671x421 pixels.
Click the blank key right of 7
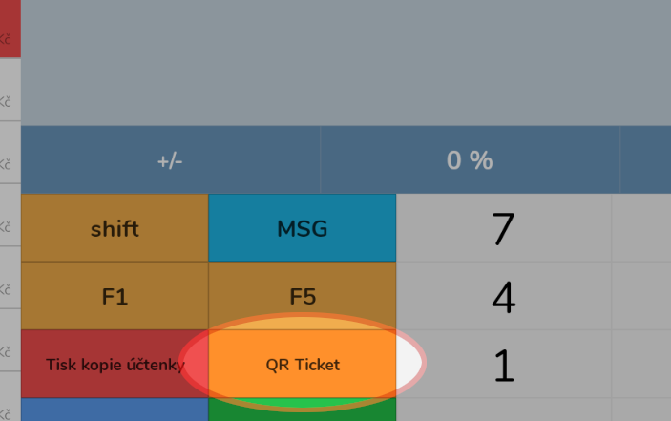(641, 228)
